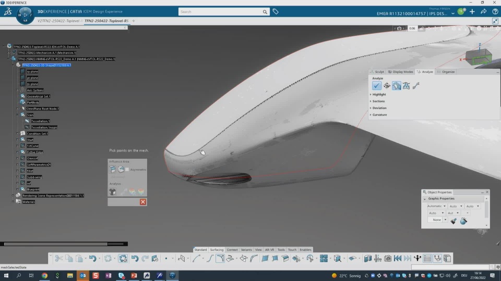Toggle the highlighted surface analysis icon
This screenshot has height=281, width=501.
397,86
